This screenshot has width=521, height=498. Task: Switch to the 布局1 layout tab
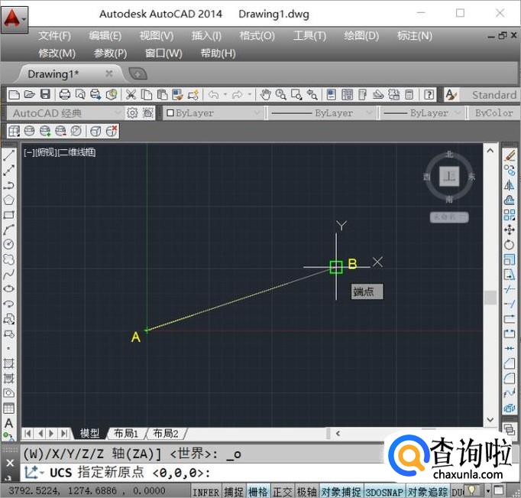(126, 433)
